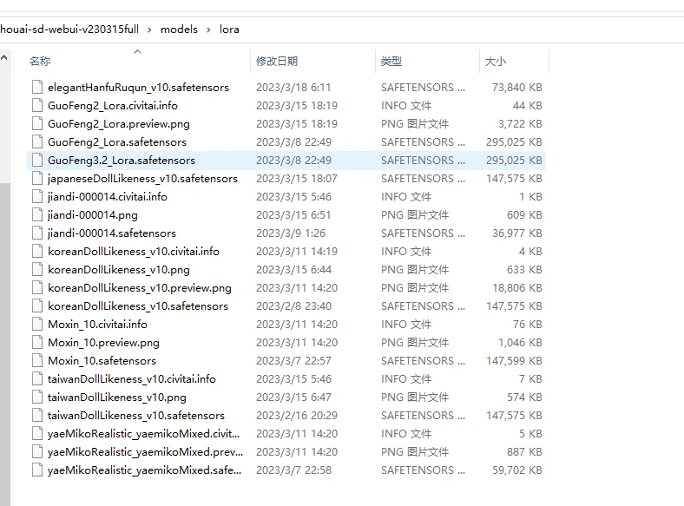Image resolution: width=684 pixels, height=506 pixels.
Task: Select file name jiandi-000014.safetensors
Action: click(x=112, y=233)
